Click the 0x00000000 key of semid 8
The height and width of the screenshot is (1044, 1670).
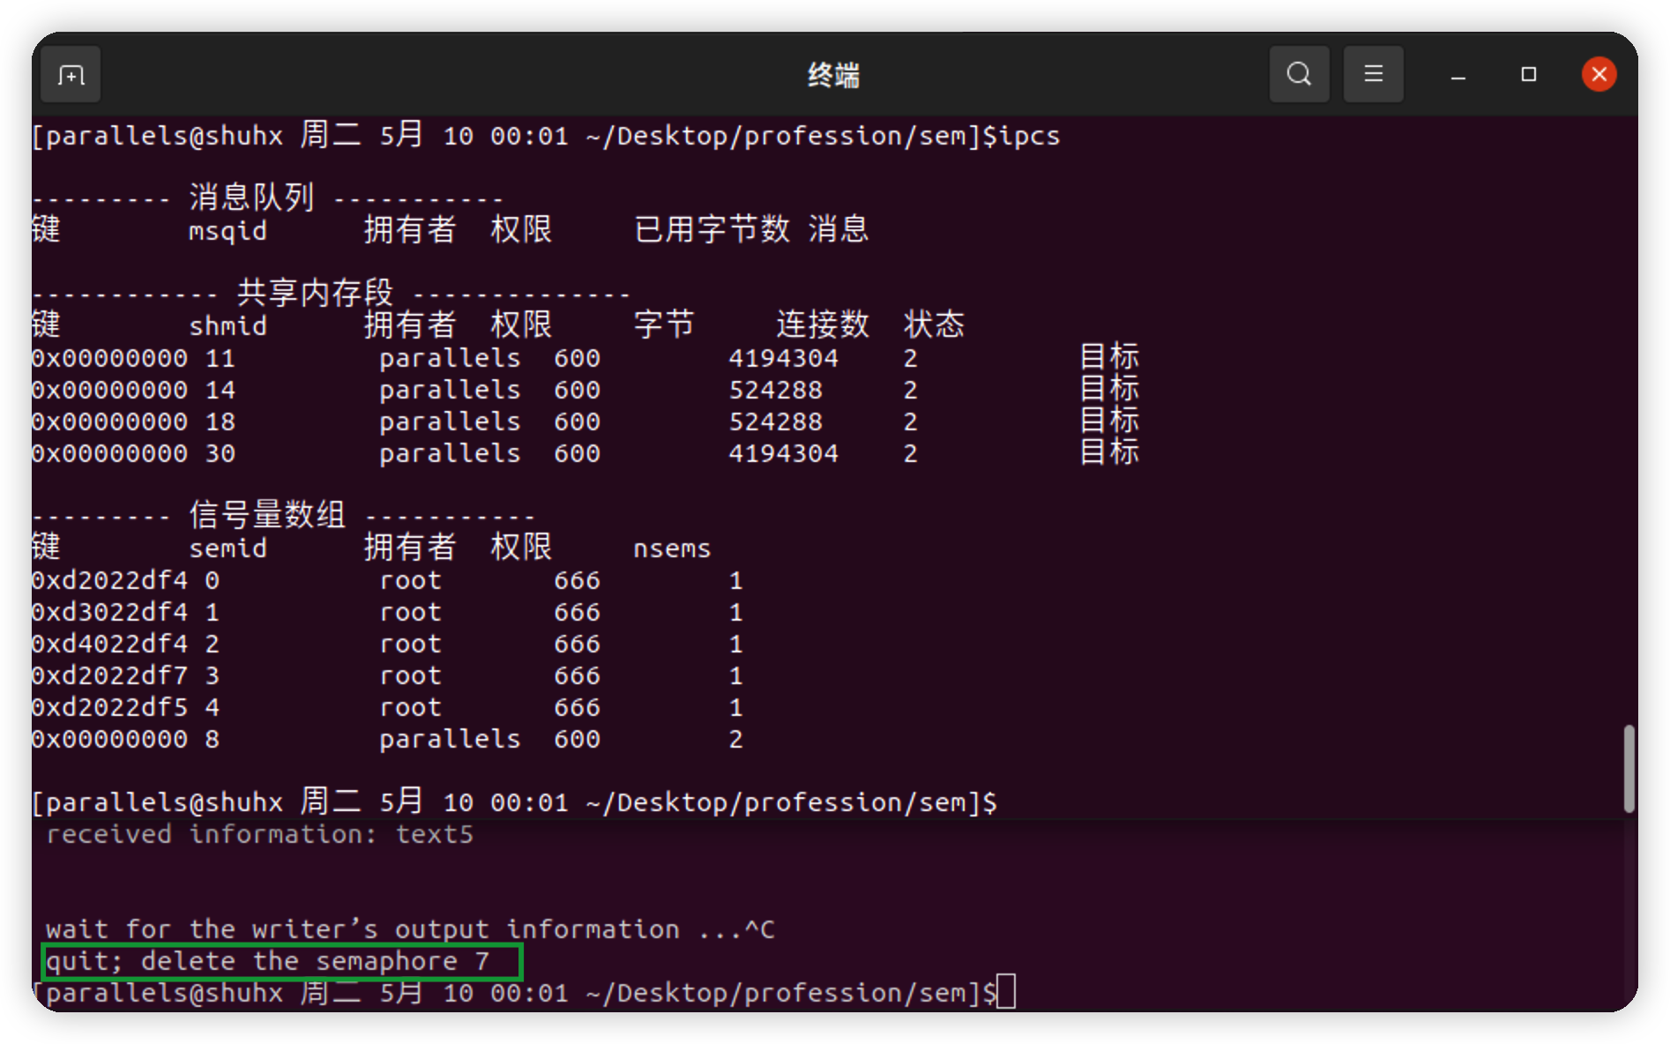point(108,739)
